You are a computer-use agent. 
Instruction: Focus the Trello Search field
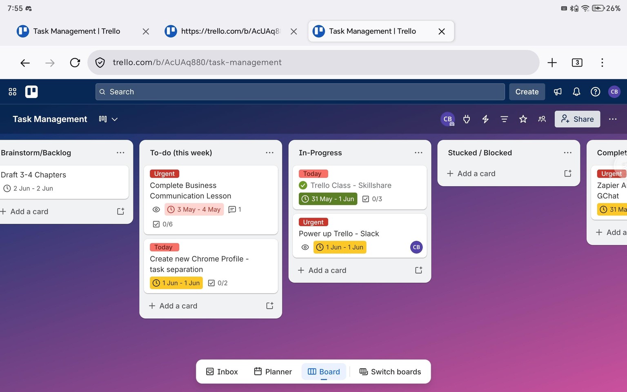(x=300, y=92)
